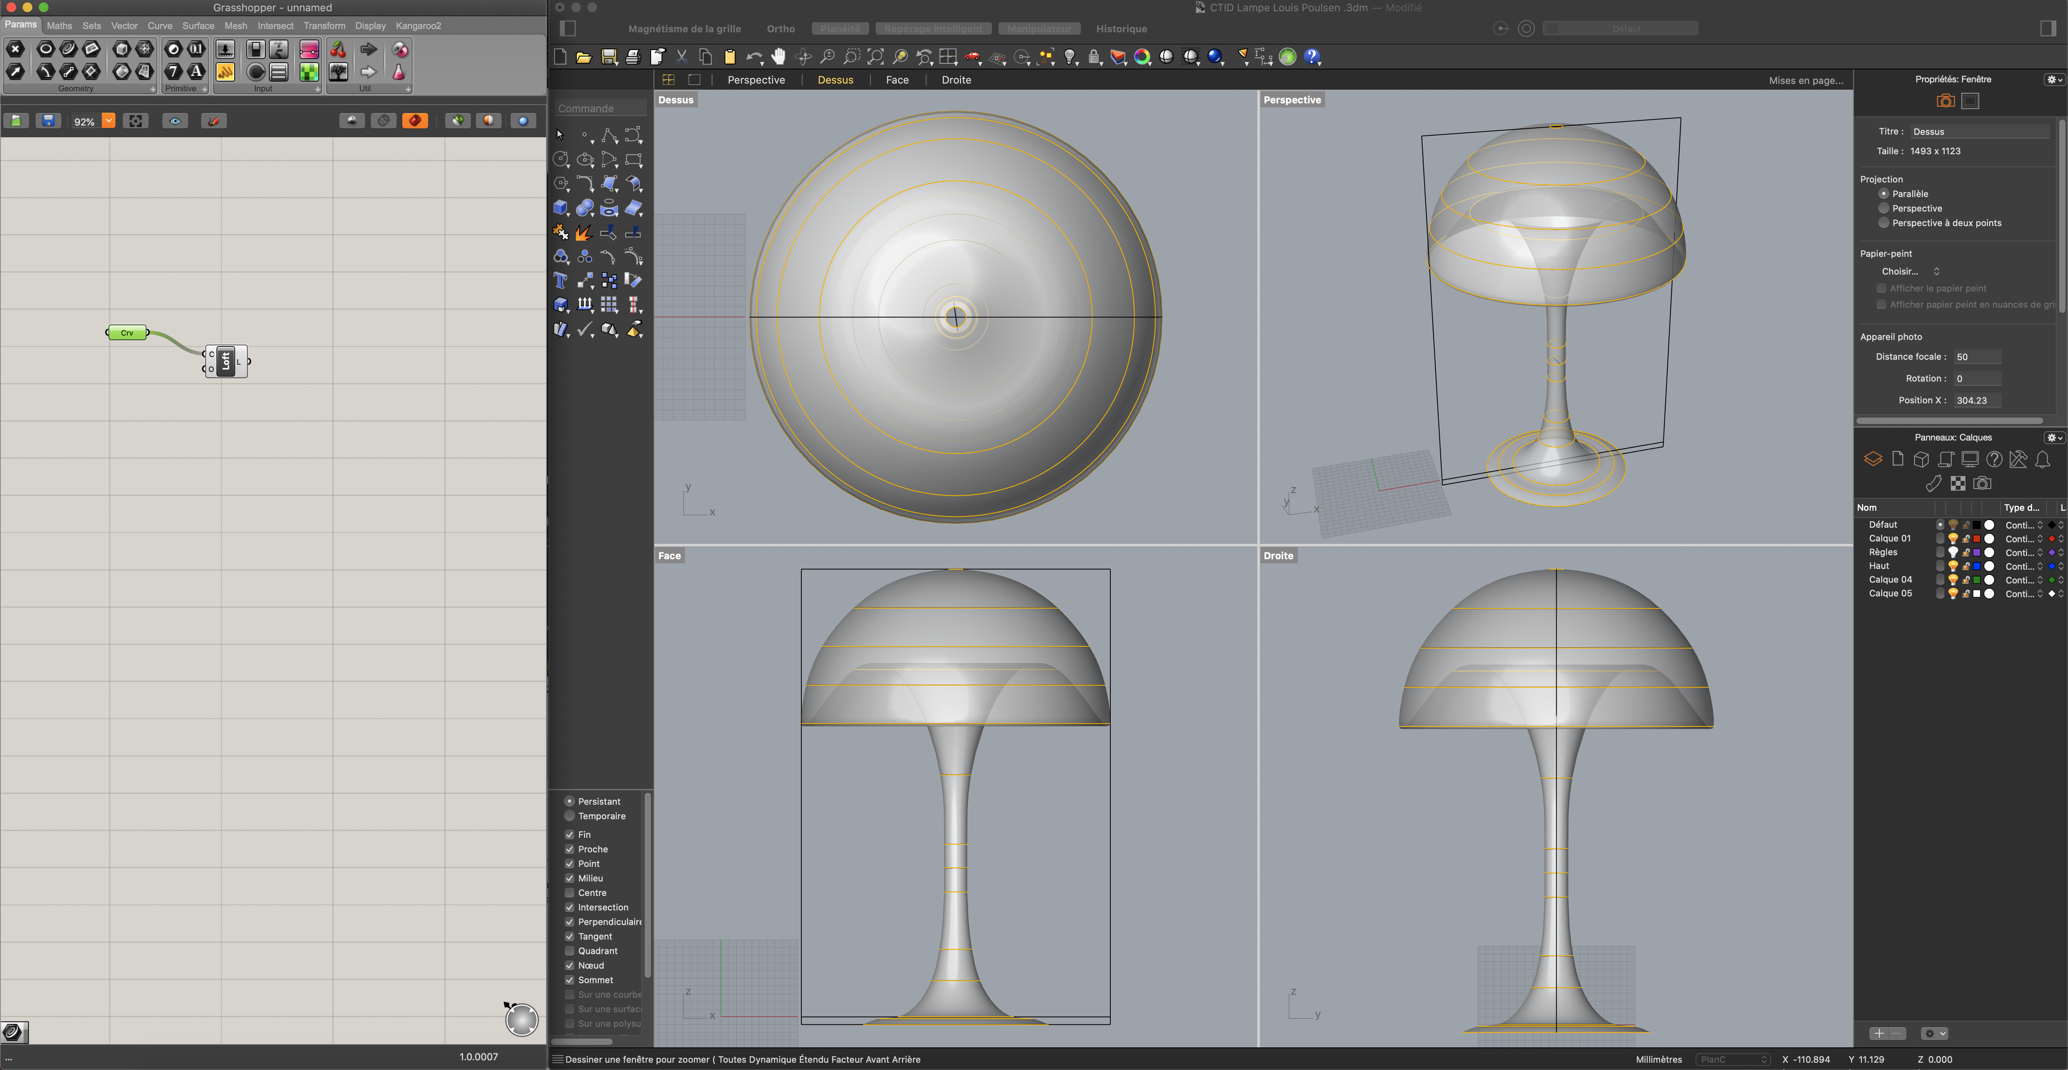Image resolution: width=2068 pixels, height=1070 pixels.
Task: Switch to the Surface tab in Grasshopper
Action: (198, 26)
